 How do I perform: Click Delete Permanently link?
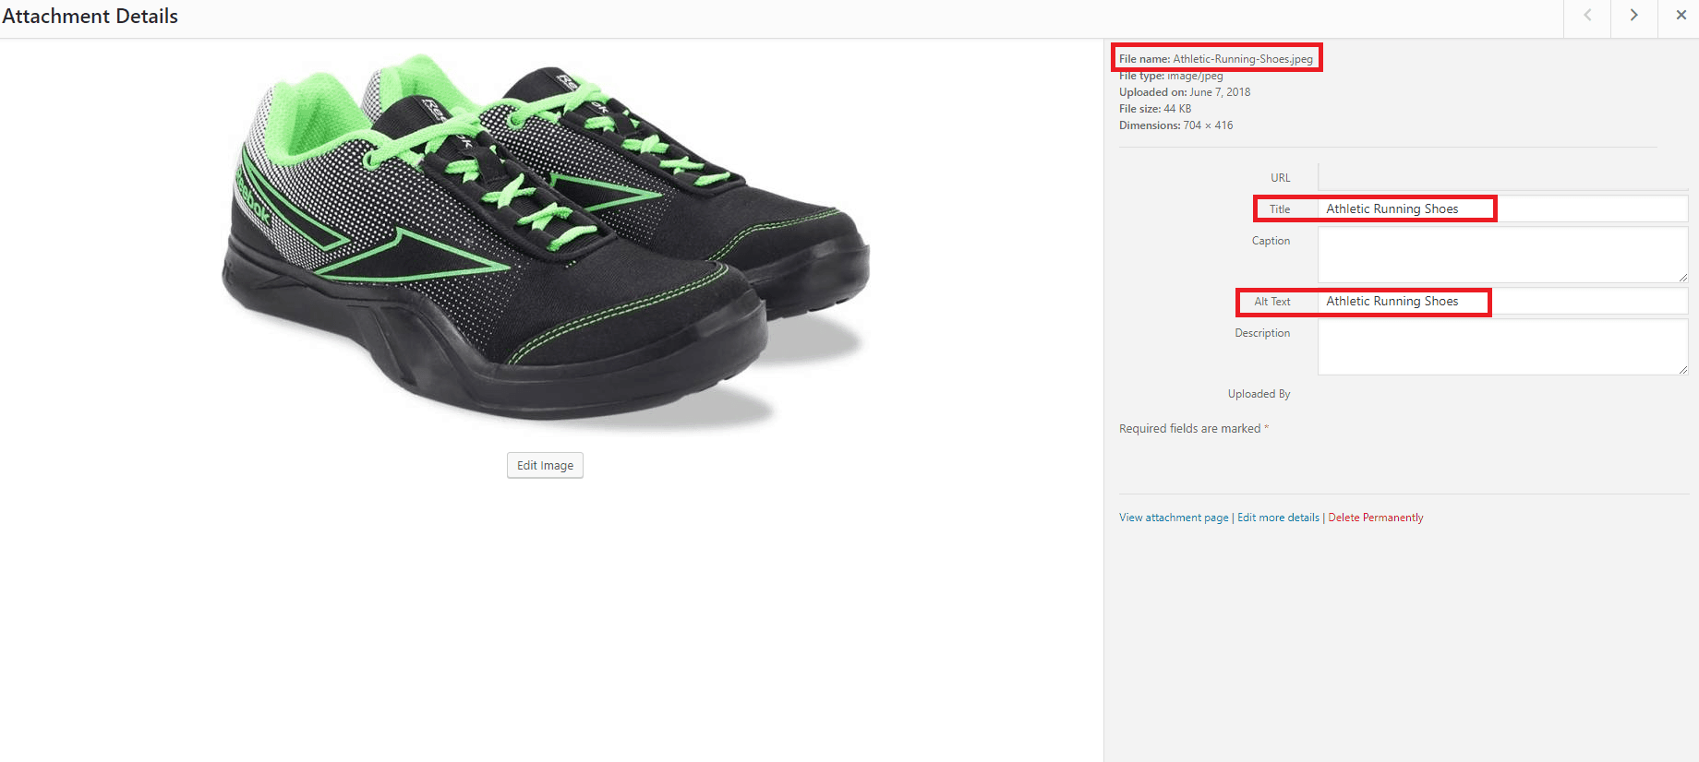(1375, 518)
